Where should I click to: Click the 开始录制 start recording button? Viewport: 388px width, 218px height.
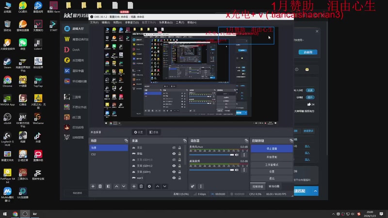272,157
